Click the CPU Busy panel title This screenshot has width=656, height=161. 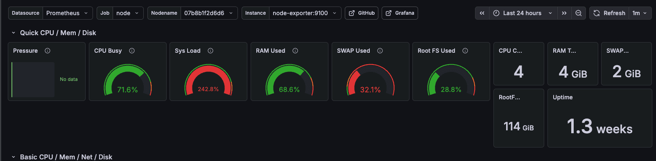click(x=108, y=51)
